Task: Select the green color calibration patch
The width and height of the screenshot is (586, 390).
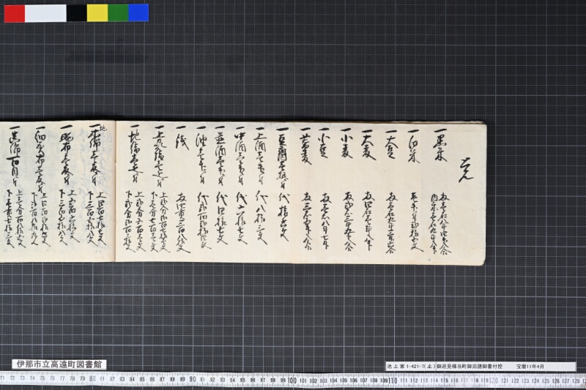Action: point(118,13)
